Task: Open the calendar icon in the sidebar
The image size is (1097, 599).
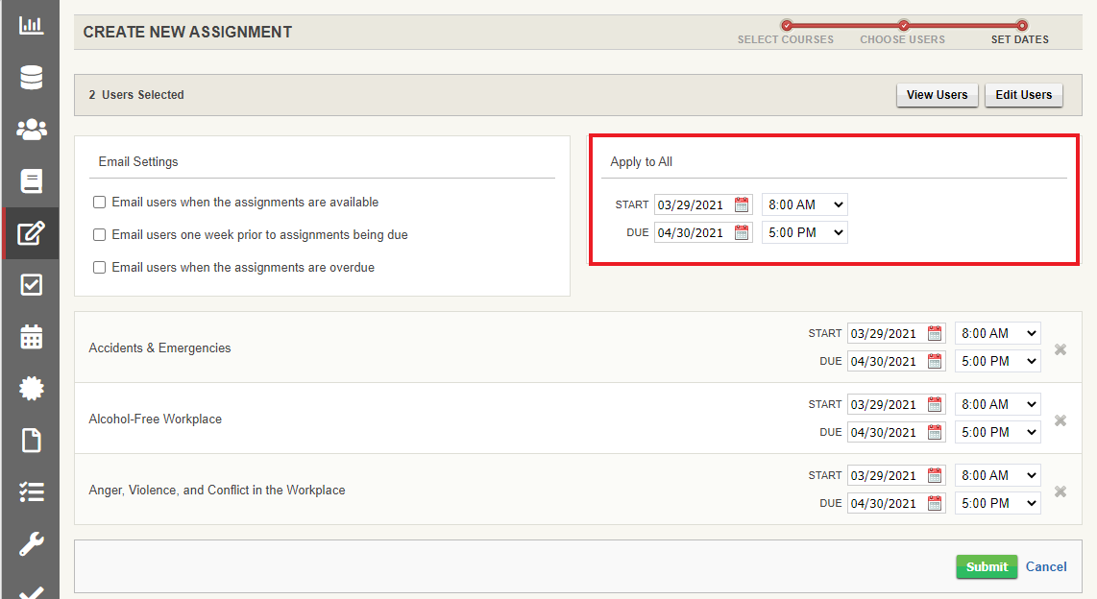Action: pyautogui.click(x=30, y=336)
